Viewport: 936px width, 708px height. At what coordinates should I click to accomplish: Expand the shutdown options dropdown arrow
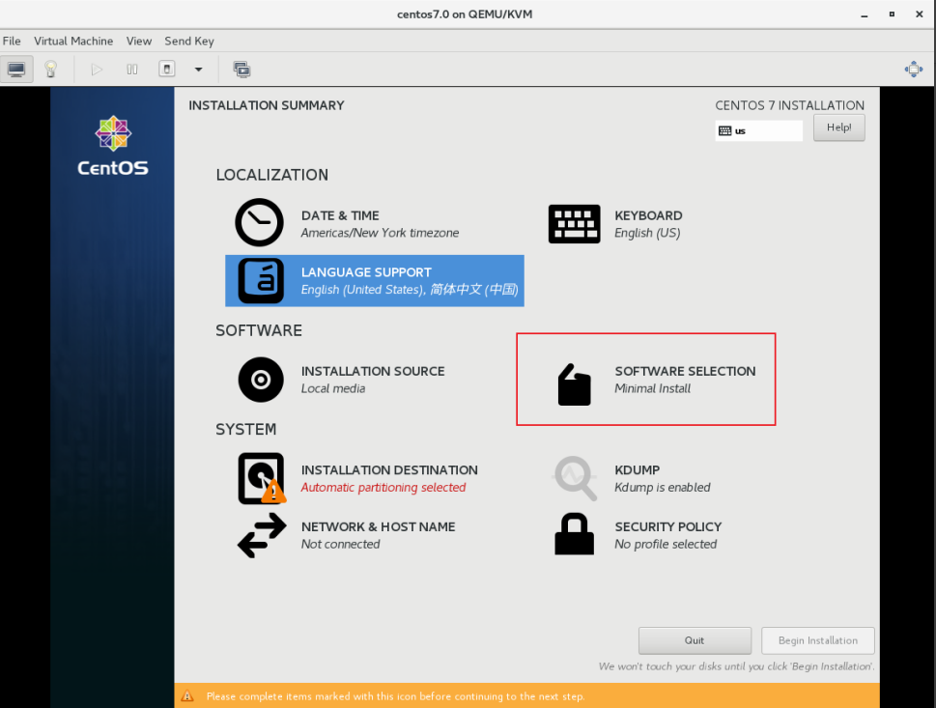tap(198, 70)
